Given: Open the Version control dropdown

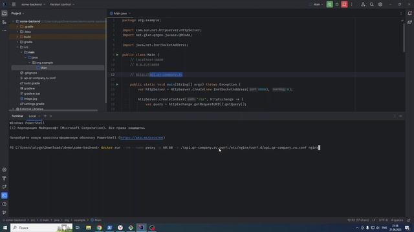Looking at the screenshot, I should coord(62,5).
